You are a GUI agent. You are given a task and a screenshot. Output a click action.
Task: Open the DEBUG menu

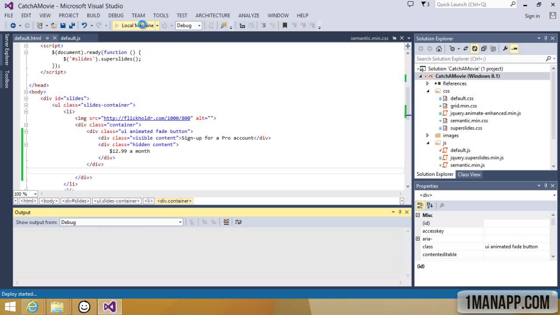116,15
